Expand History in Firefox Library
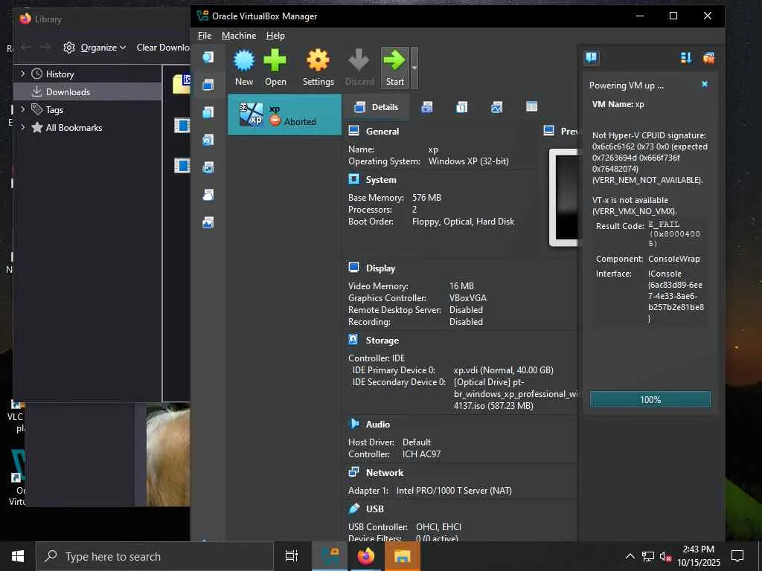 (22, 74)
